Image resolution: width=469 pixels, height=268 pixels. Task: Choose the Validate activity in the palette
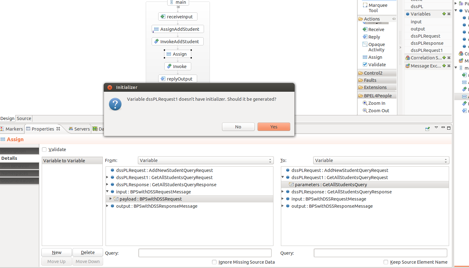[374, 65]
